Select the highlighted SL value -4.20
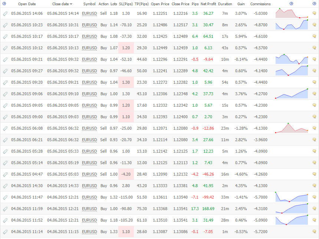Viewport: 319px width, 239px height. pos(126,174)
